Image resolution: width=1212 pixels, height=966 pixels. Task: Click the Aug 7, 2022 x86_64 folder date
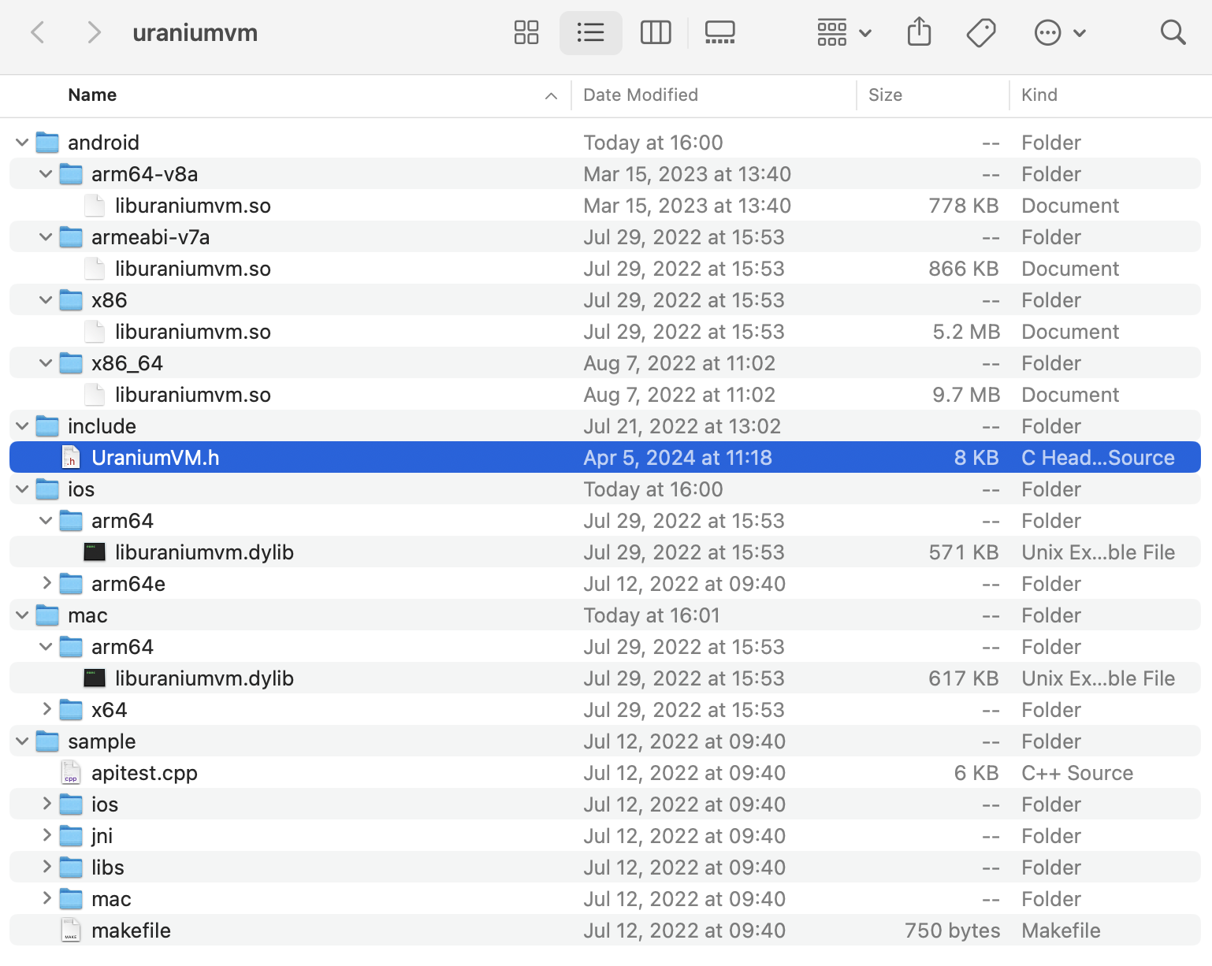point(679,363)
